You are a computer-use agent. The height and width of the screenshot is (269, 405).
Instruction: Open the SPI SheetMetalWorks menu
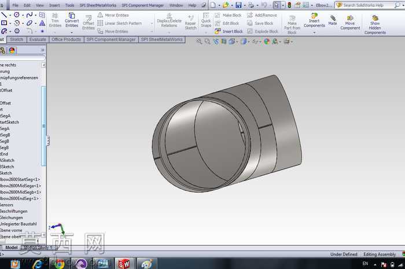98,5
